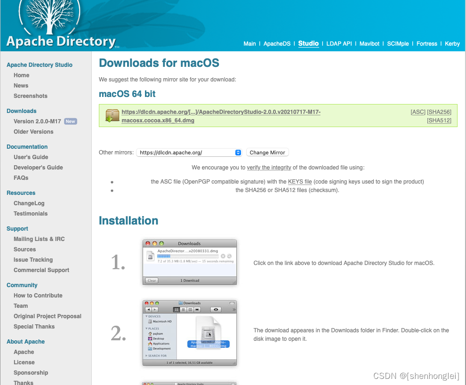
Task: Click the Resources sidebar heading
Action: (x=21, y=193)
